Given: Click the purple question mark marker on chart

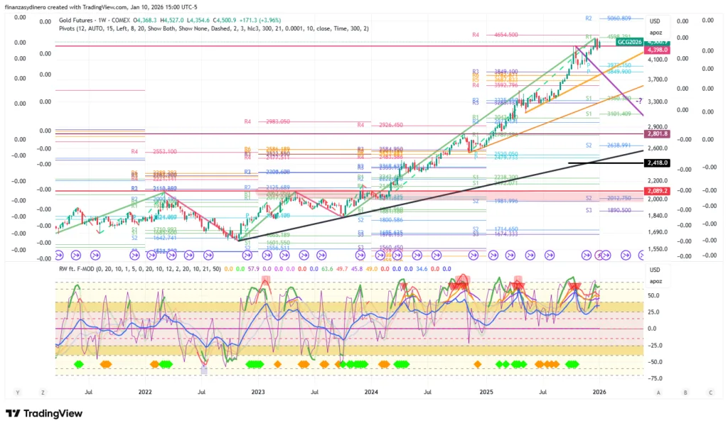Looking at the screenshot, I should (x=638, y=101).
